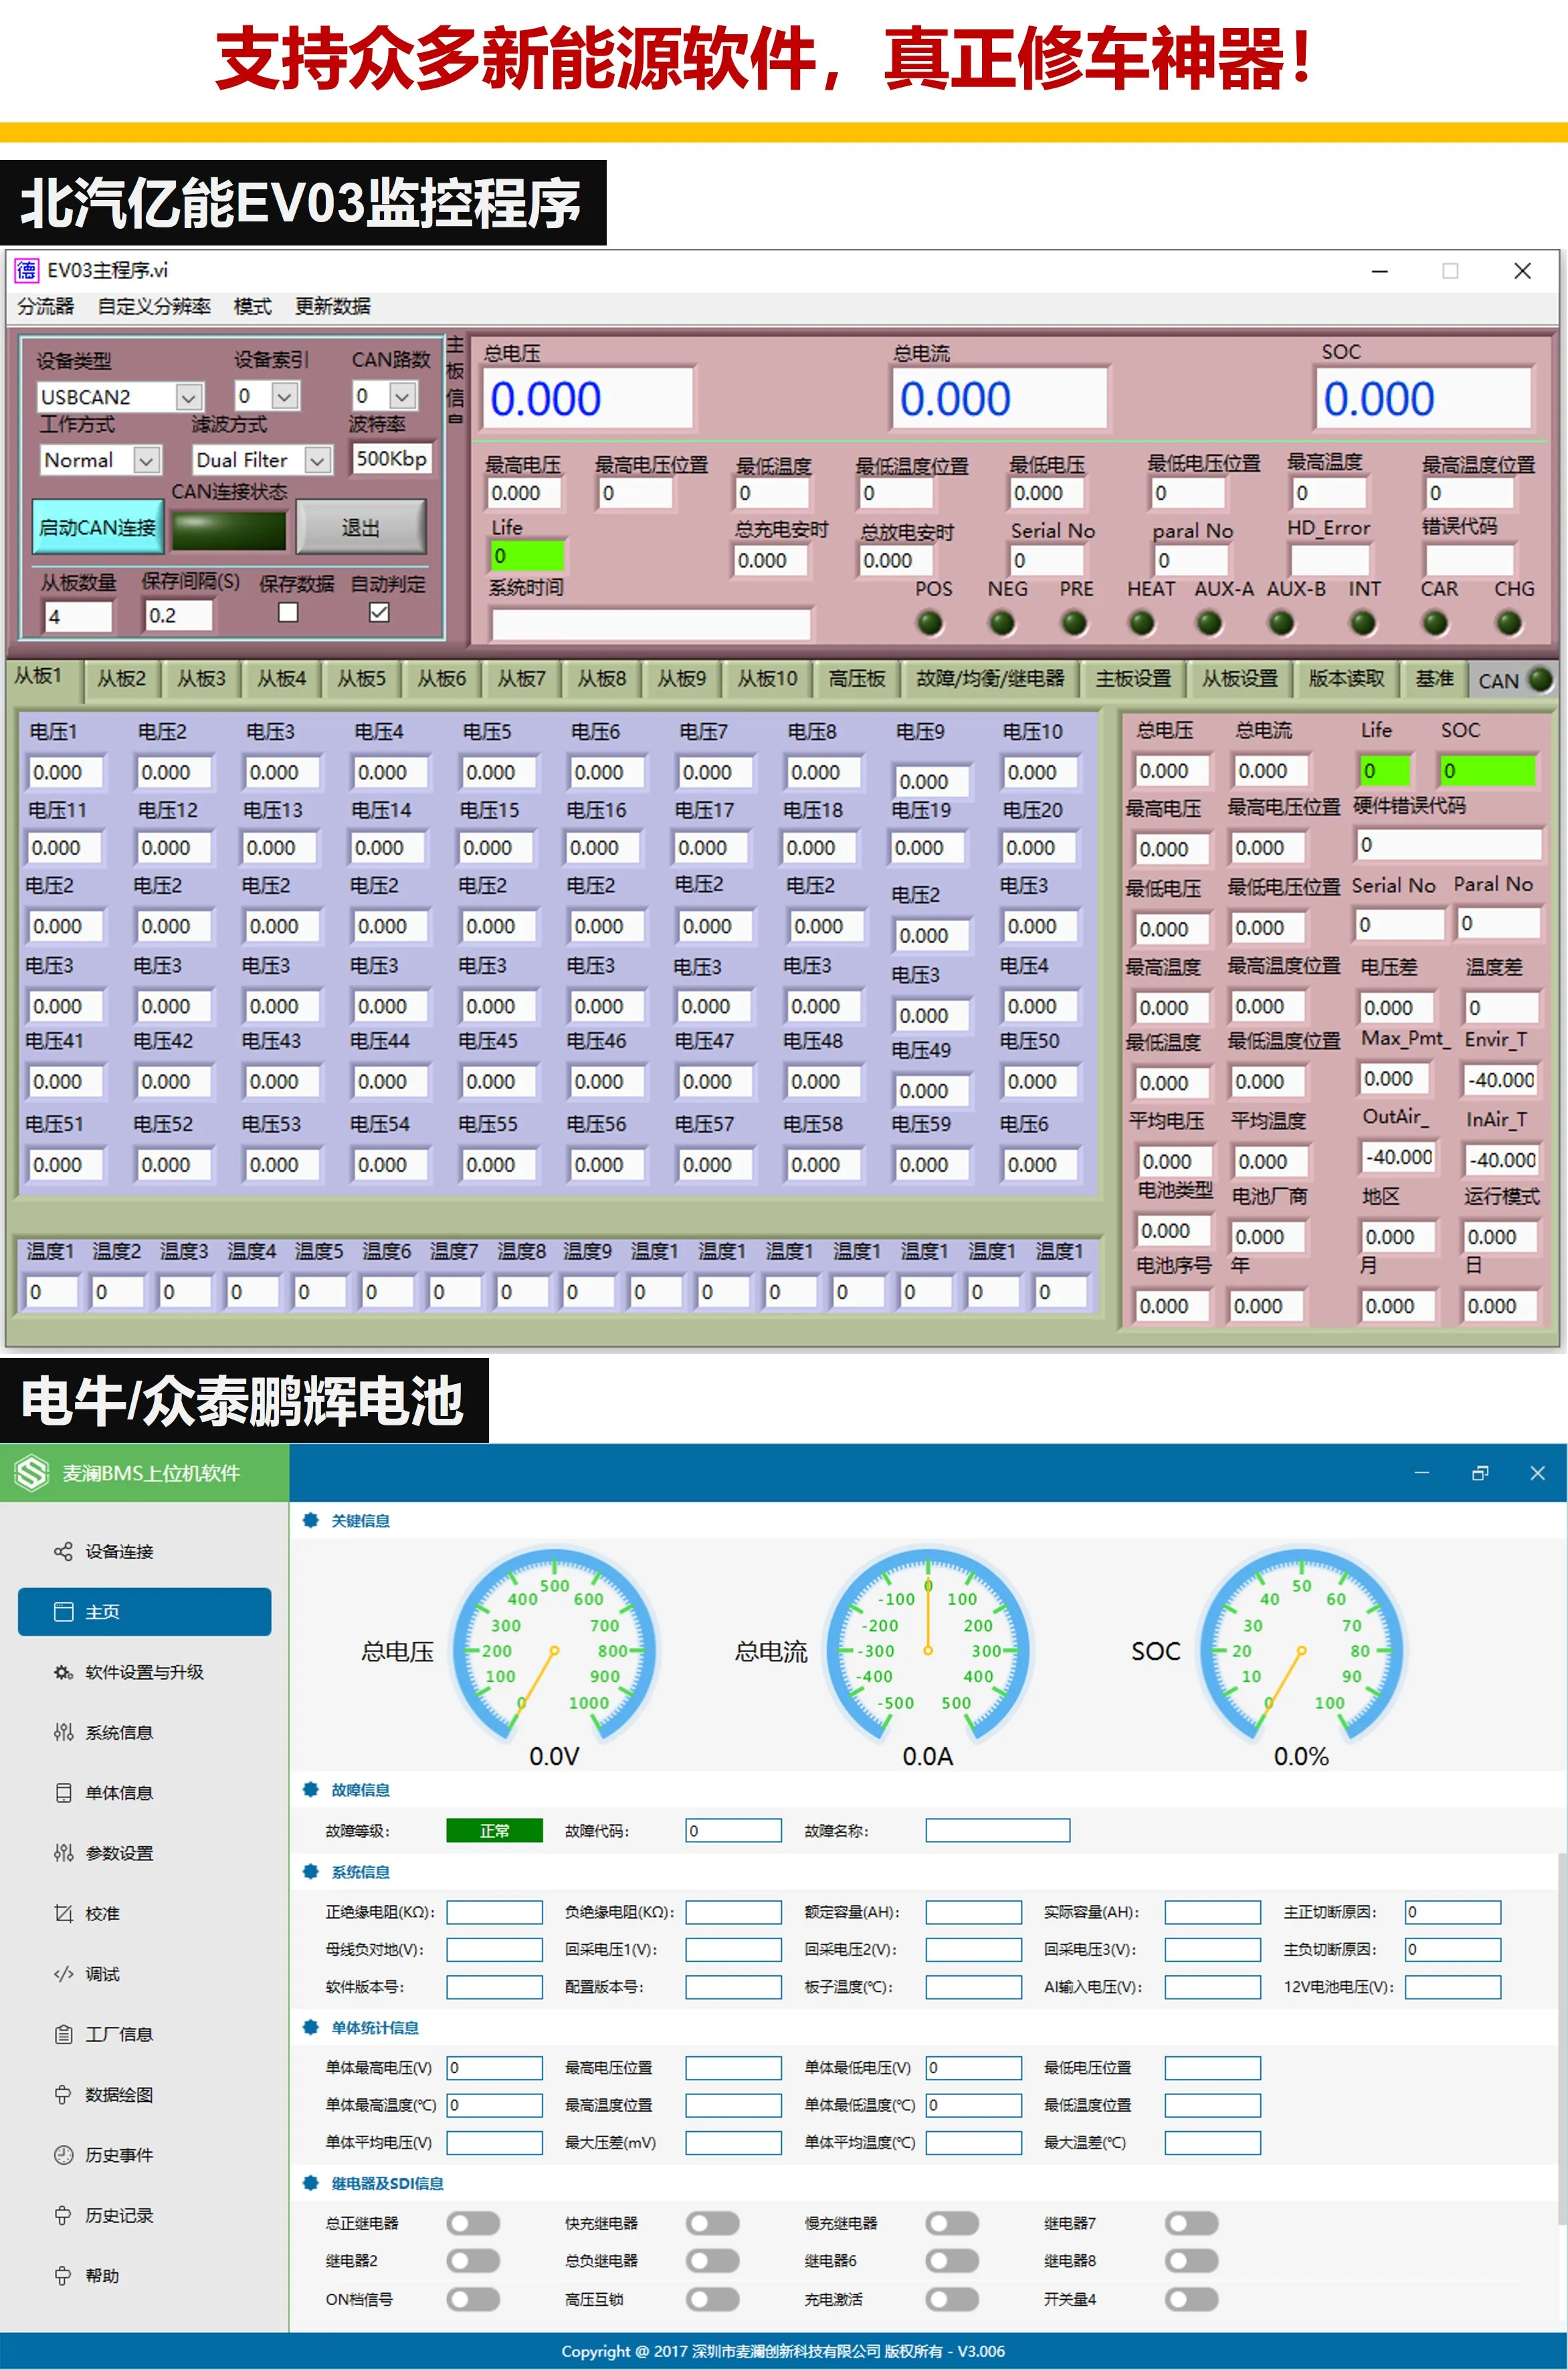This screenshot has width=1568, height=2370.
Task: Click the 保存间隔(S) input field
Action: [178, 615]
